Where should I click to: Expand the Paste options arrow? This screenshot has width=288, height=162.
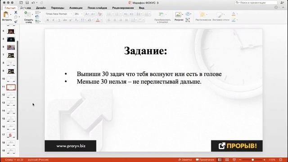(x=11, y=14)
